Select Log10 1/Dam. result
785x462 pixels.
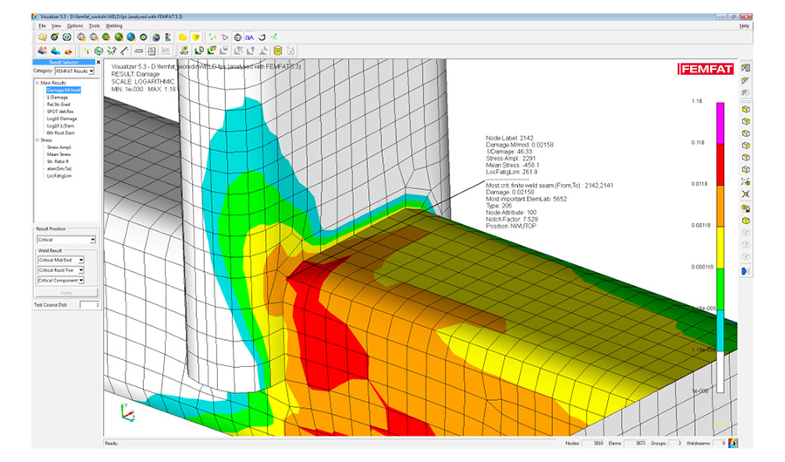tap(61, 126)
